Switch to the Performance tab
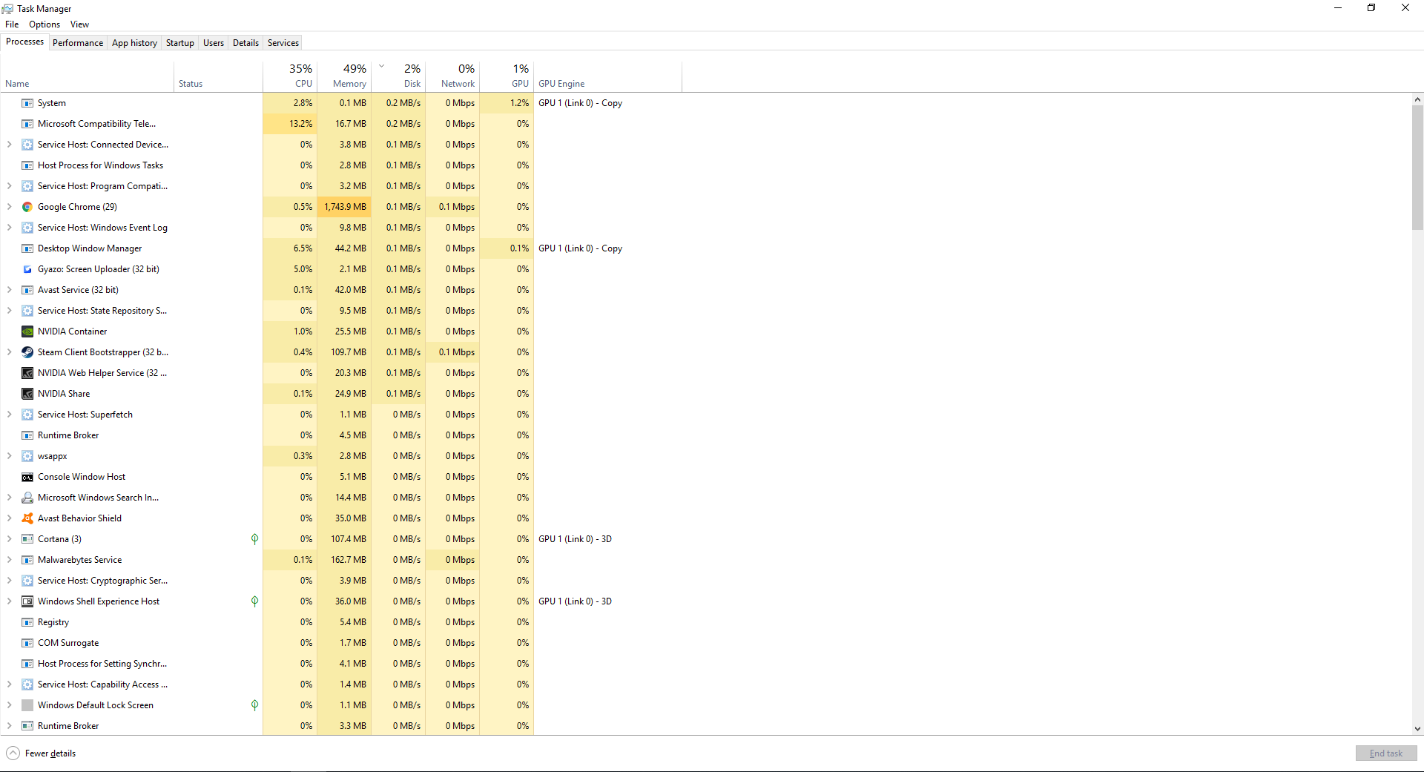The width and height of the screenshot is (1424, 772). [78, 43]
